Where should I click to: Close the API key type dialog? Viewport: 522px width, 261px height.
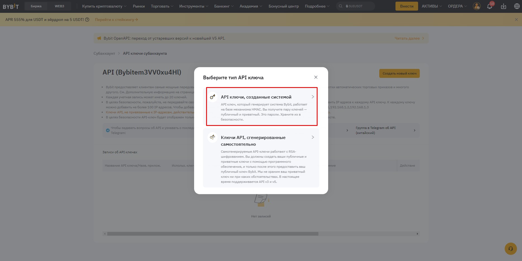[x=316, y=77]
